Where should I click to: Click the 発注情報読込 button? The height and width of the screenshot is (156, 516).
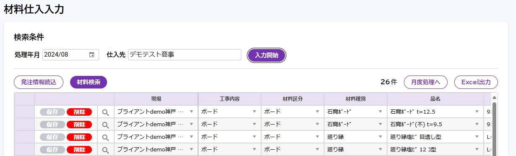click(39, 82)
